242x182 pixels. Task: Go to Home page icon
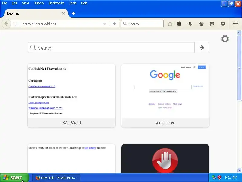point(201,24)
